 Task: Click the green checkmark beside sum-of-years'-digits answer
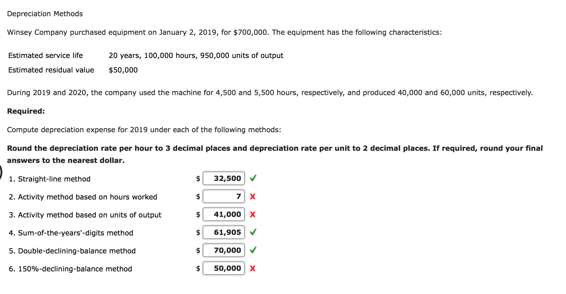pyautogui.click(x=253, y=232)
